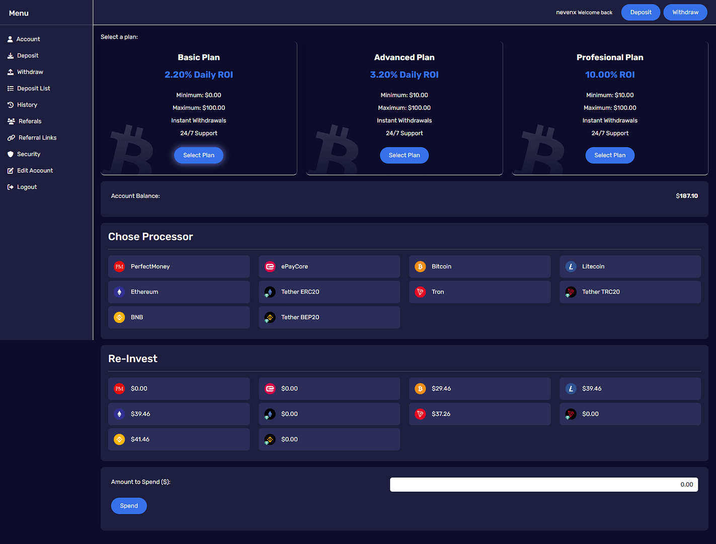Viewport: 716px width, 544px height.
Task: Click the nevenx username in header
Action: 566,12
